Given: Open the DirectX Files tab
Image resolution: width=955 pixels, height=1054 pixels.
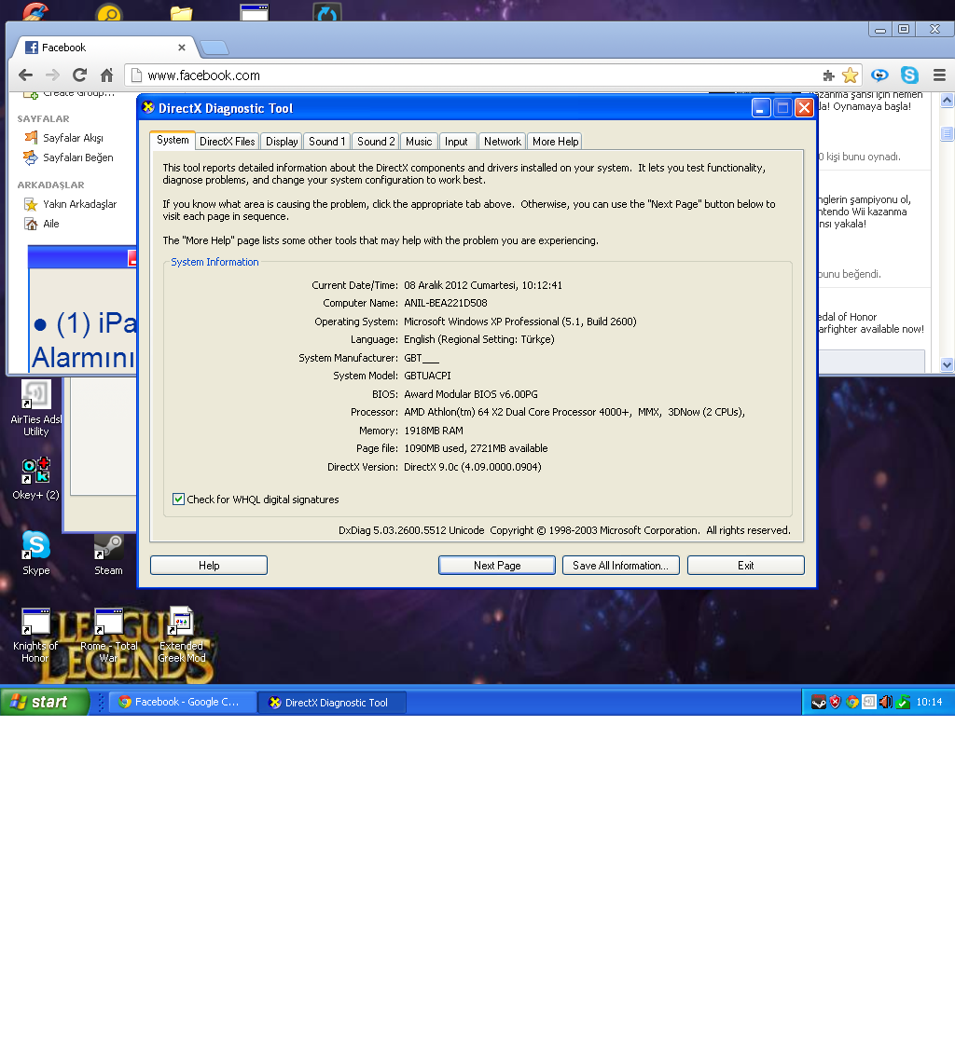Looking at the screenshot, I should tap(227, 142).
